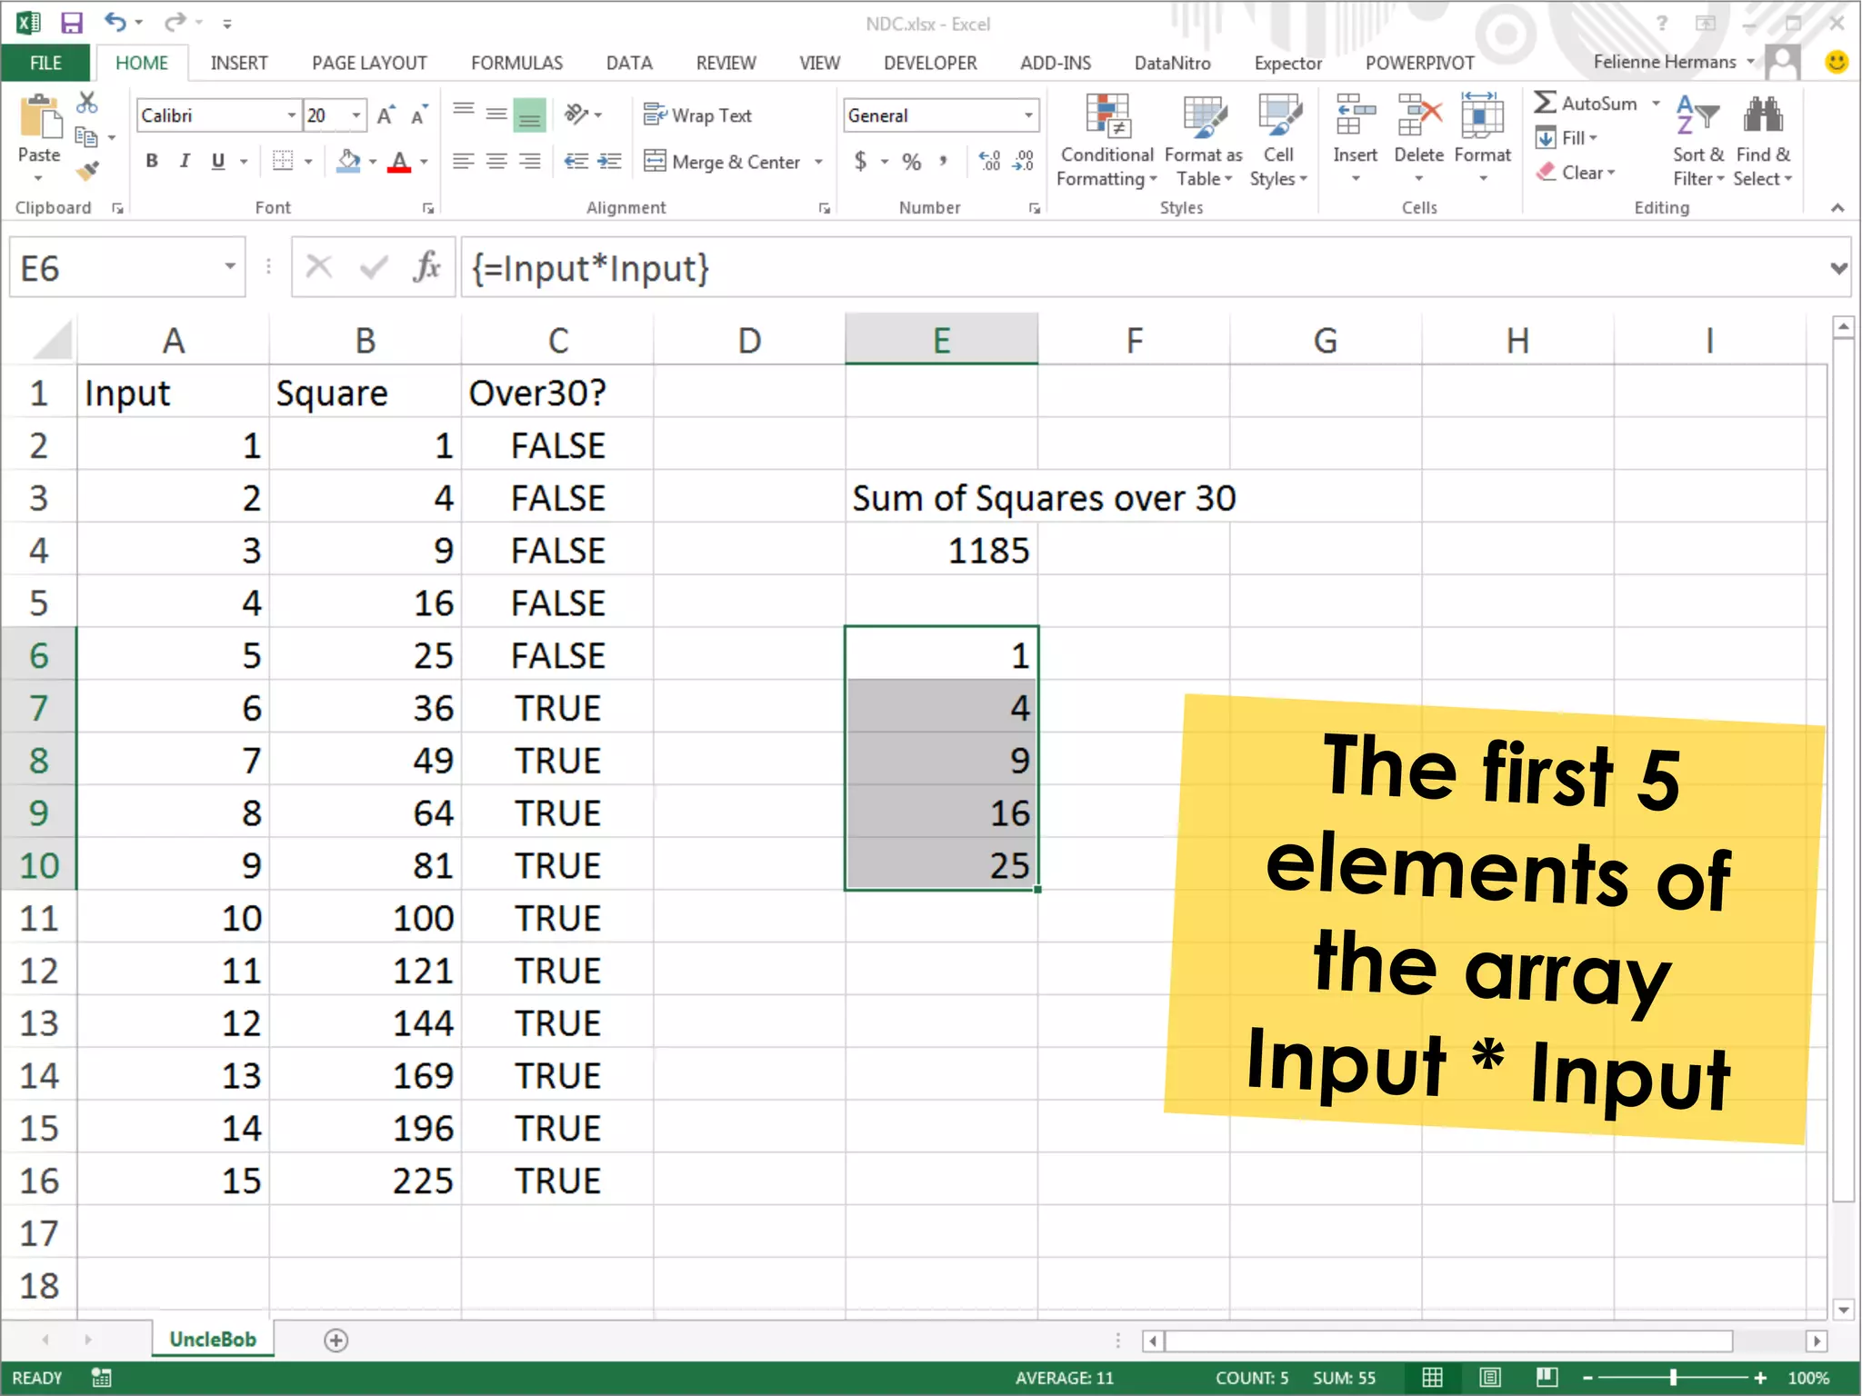
Task: Switch to the FORMULAS ribbon tab
Action: coord(516,63)
